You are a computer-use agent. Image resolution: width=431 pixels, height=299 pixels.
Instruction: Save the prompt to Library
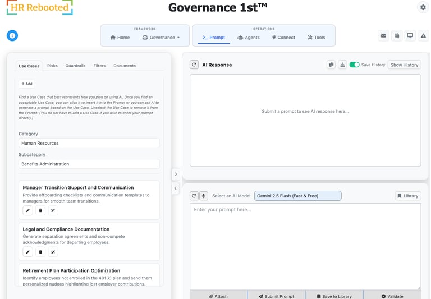tap(334, 296)
